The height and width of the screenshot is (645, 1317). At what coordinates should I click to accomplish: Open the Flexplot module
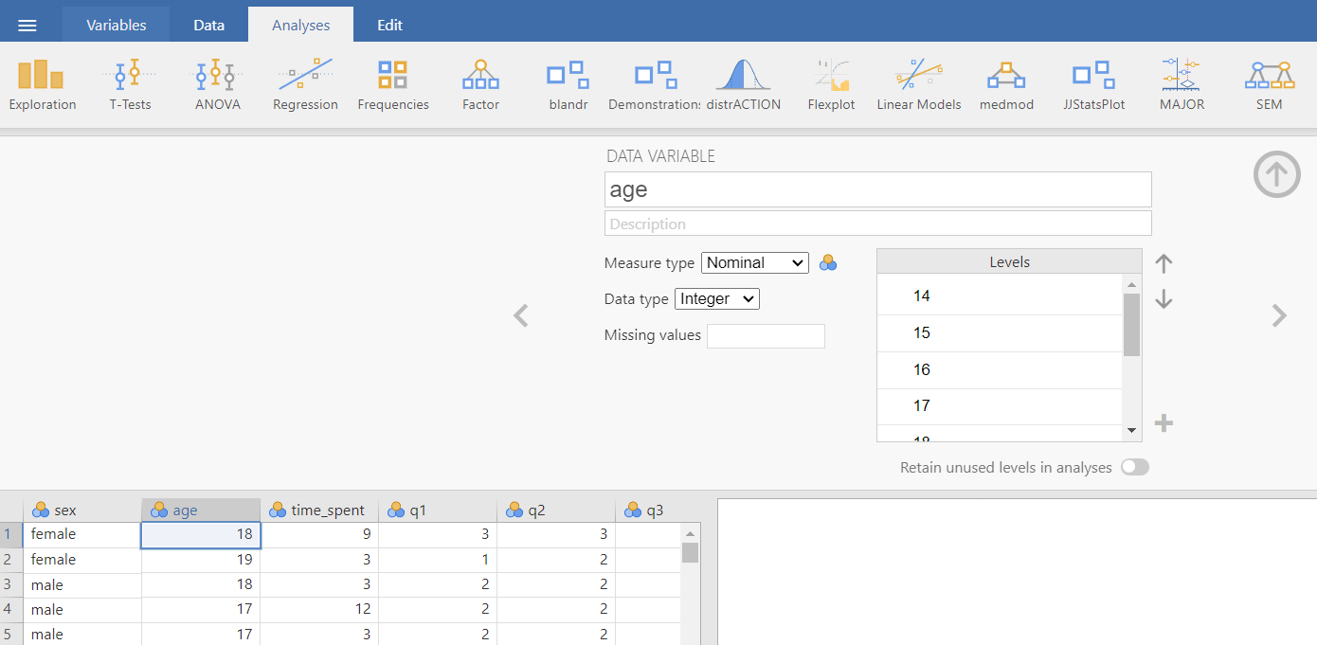(831, 85)
